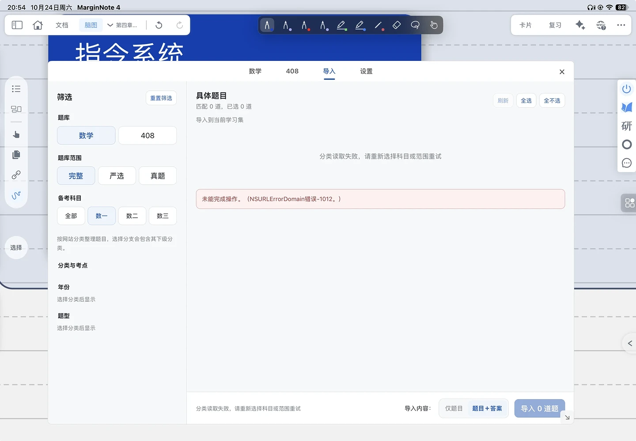636x441 pixels.
Task: Expand the right edge chevron handle
Action: 630,343
